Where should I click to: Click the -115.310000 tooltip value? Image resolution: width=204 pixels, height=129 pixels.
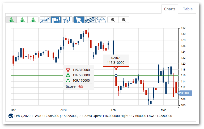(x=115, y=63)
